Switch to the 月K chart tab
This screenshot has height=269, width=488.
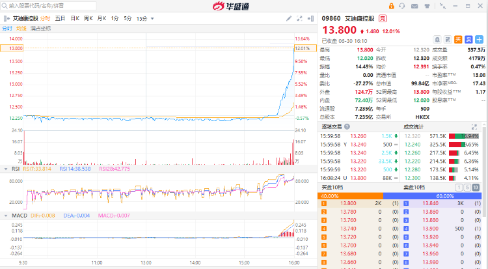coord(102,19)
